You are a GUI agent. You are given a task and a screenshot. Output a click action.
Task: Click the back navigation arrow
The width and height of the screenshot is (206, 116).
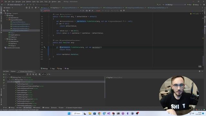click(2, 5)
